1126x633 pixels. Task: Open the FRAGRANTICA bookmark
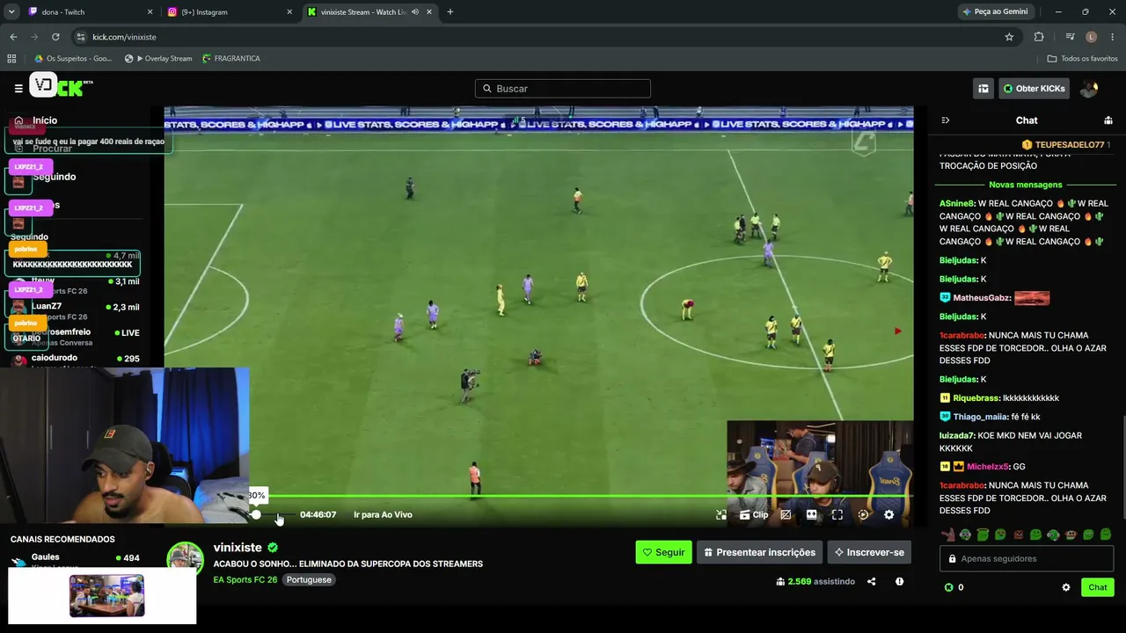(231, 59)
